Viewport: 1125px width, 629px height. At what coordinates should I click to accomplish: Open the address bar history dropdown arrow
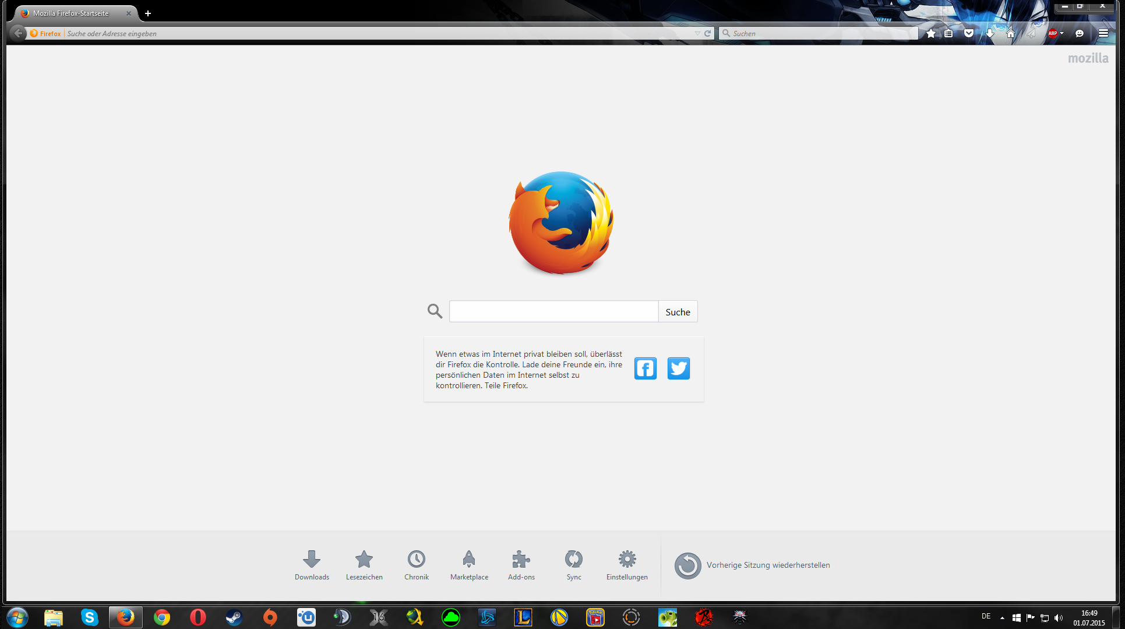point(697,34)
